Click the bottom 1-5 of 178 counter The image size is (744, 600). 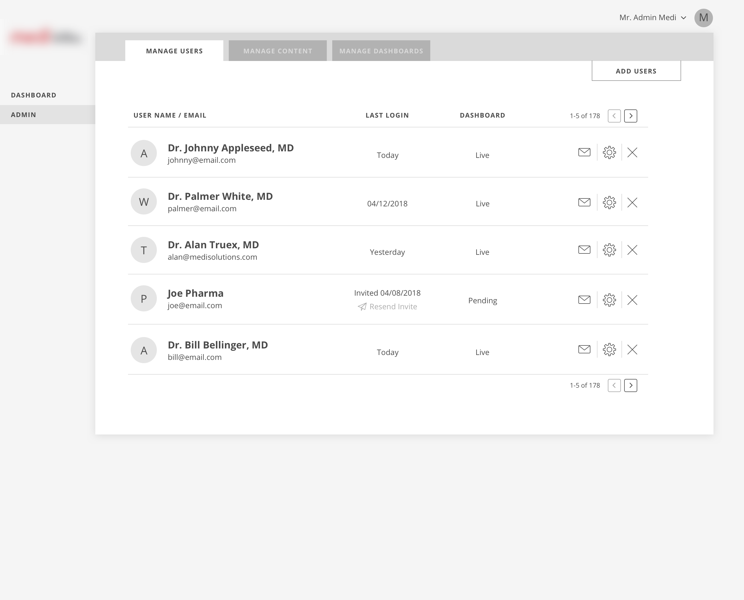[x=585, y=385]
